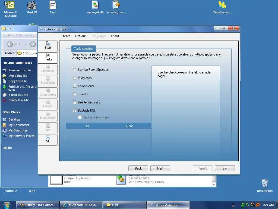The image size is (278, 209).
Task: Click the Windows Start orb
Action: (7, 205)
